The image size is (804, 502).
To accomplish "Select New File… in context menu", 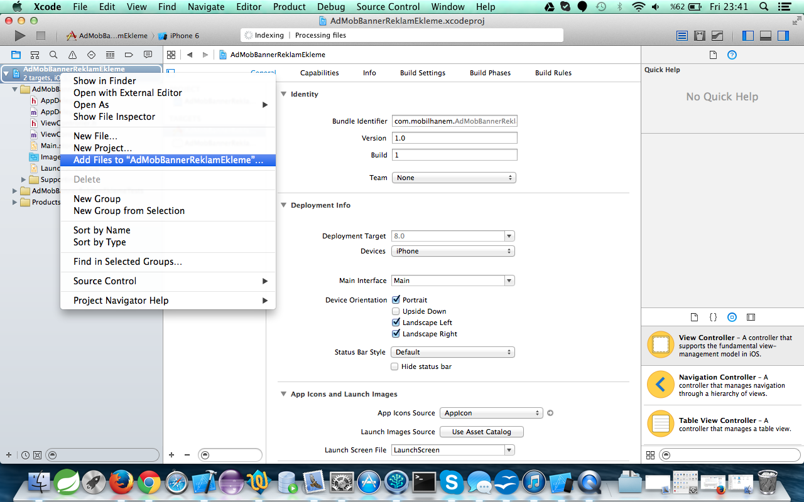I will (168, 136).
